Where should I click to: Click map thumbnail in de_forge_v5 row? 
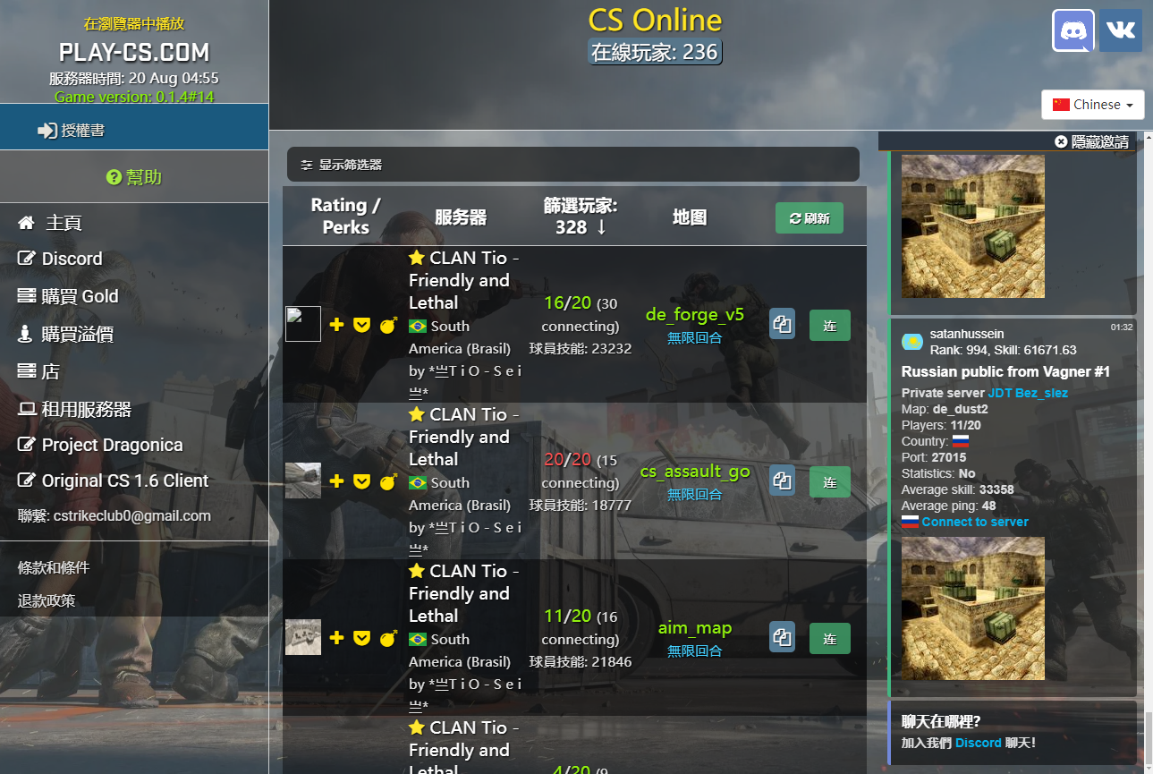point(303,324)
